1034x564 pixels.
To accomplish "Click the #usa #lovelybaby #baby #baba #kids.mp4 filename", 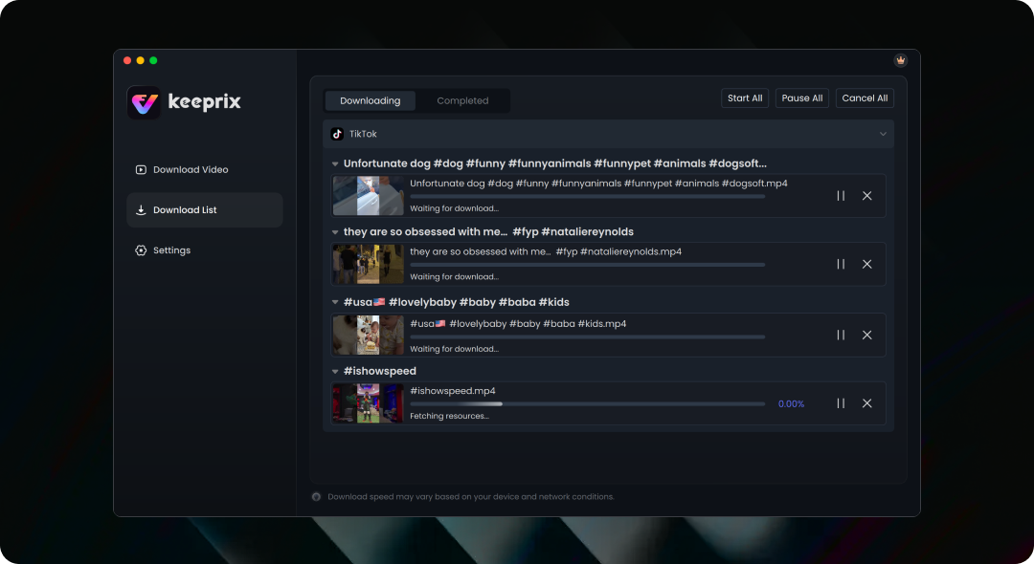I will pyautogui.click(x=518, y=324).
